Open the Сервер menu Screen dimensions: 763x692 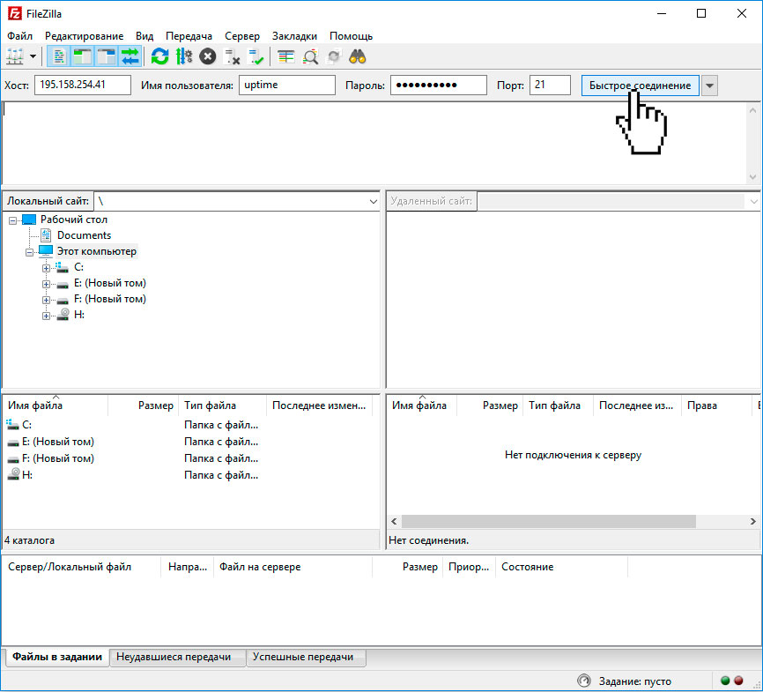point(242,36)
